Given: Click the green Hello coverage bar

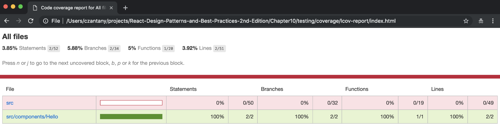Looking at the screenshot, I should click(x=131, y=117).
